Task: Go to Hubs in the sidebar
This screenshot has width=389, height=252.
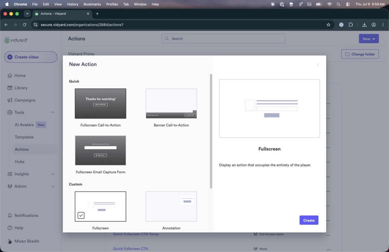Action: coord(19,162)
